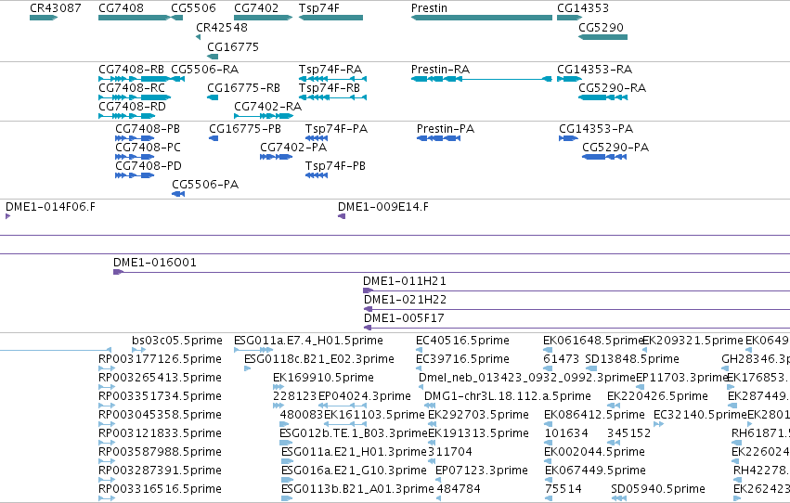
Task: Click the Tsp74F-RA transcript
Action: tap(332, 79)
